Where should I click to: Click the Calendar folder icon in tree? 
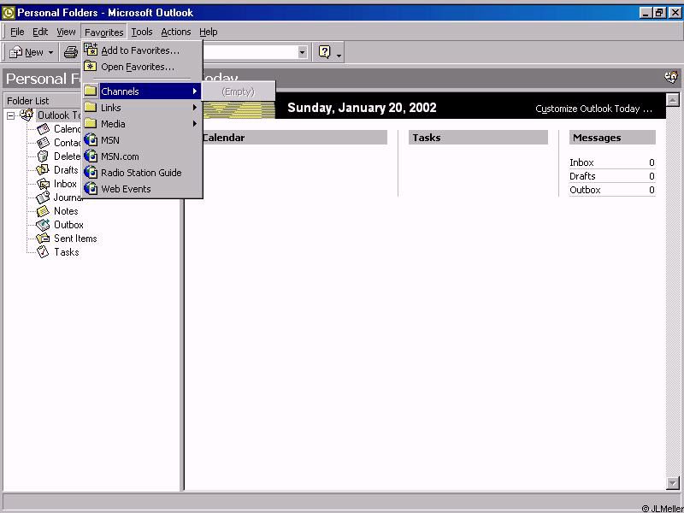coord(44,129)
